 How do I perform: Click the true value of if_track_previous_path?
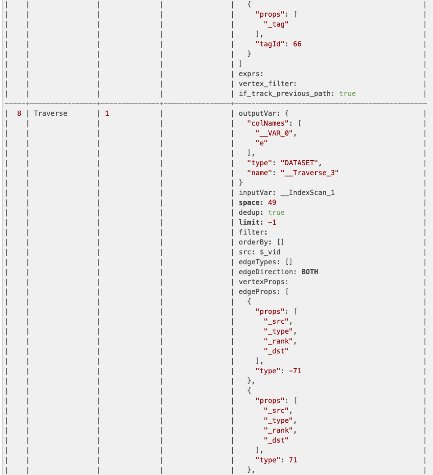[347, 94]
